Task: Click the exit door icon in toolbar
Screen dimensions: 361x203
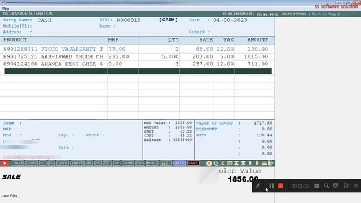Action: point(271,163)
